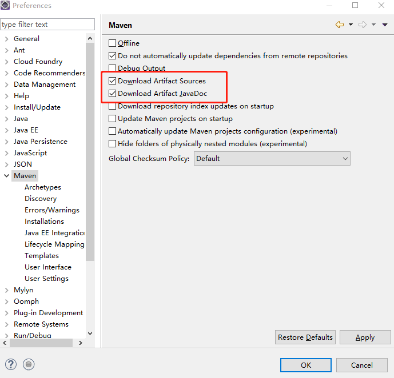Image resolution: width=394 pixels, height=378 pixels.
Task: Select JavaScript preferences
Action: 30,153
